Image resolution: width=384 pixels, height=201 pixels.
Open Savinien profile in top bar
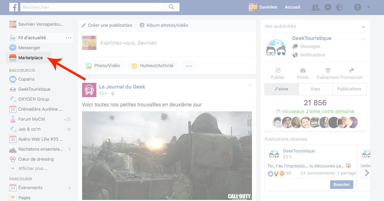(263, 7)
